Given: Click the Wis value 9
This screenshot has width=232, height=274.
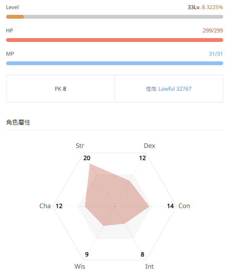Looking at the screenshot, I should pyautogui.click(x=87, y=255).
